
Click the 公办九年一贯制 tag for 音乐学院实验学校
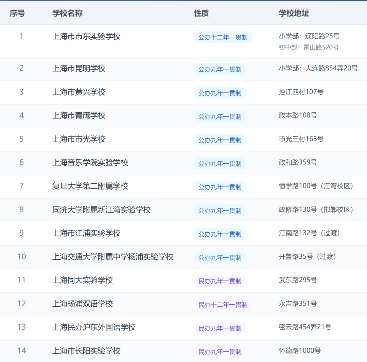click(220, 163)
